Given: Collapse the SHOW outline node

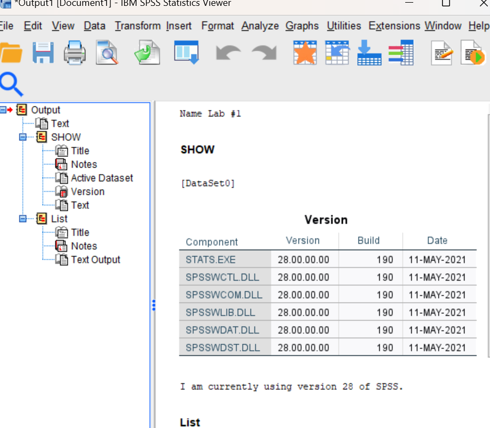Looking at the screenshot, I should pyautogui.click(x=23, y=137).
